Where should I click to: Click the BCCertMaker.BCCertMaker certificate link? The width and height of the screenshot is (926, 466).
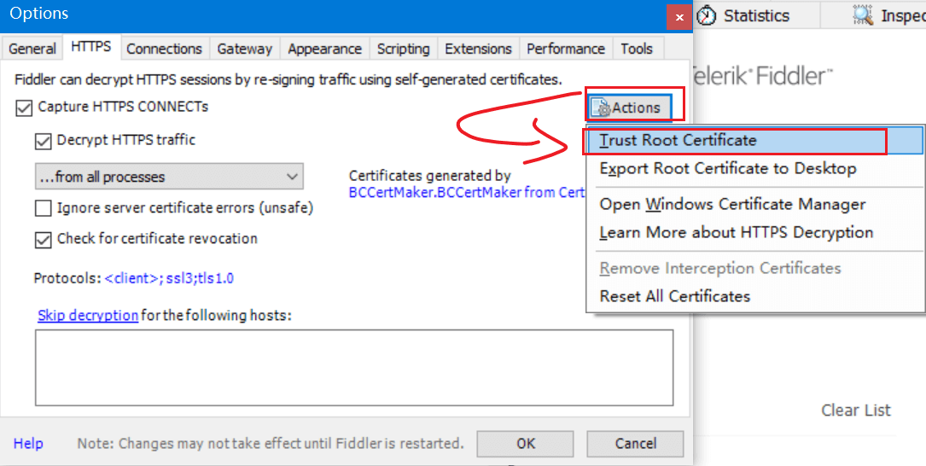click(x=467, y=193)
